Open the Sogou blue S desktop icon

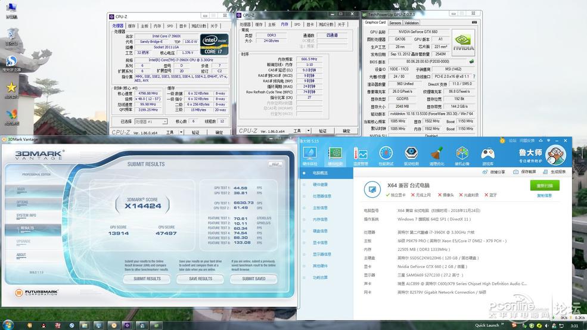coord(11,63)
